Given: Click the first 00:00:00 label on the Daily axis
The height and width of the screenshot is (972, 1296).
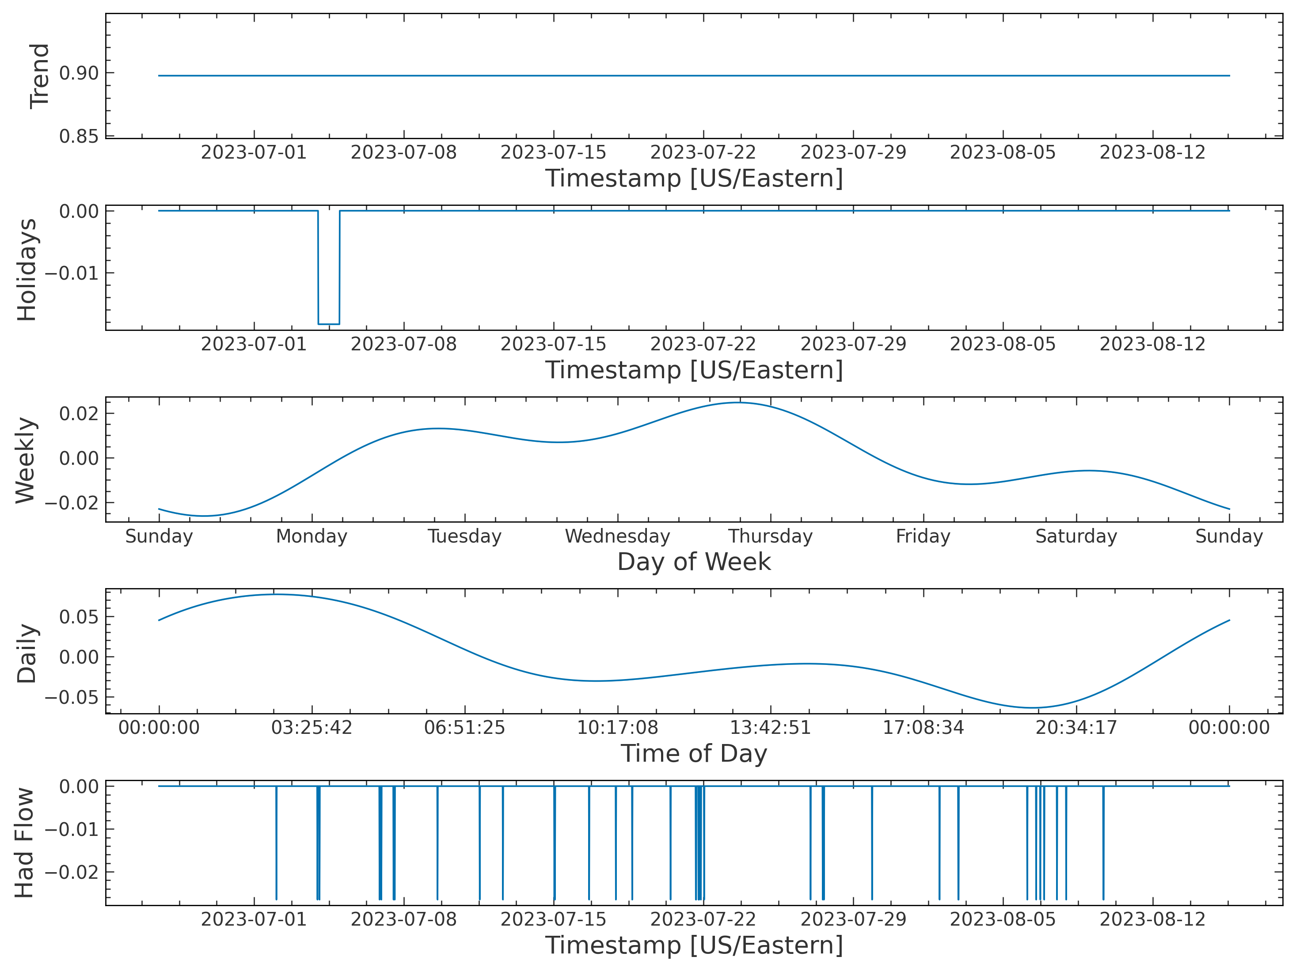Looking at the screenshot, I should (159, 728).
